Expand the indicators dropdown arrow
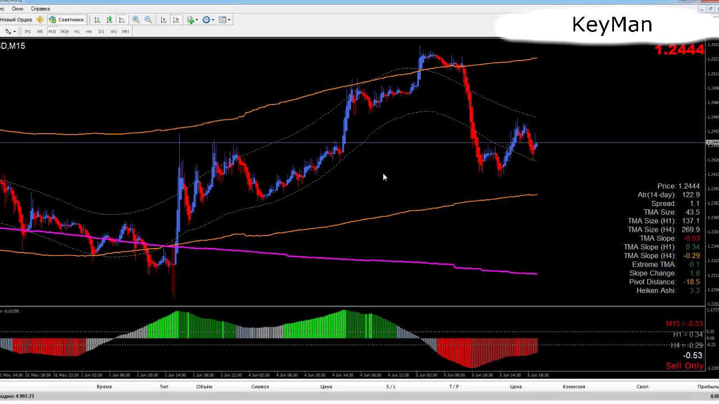Viewport: 719px width, 404px height. [x=197, y=20]
